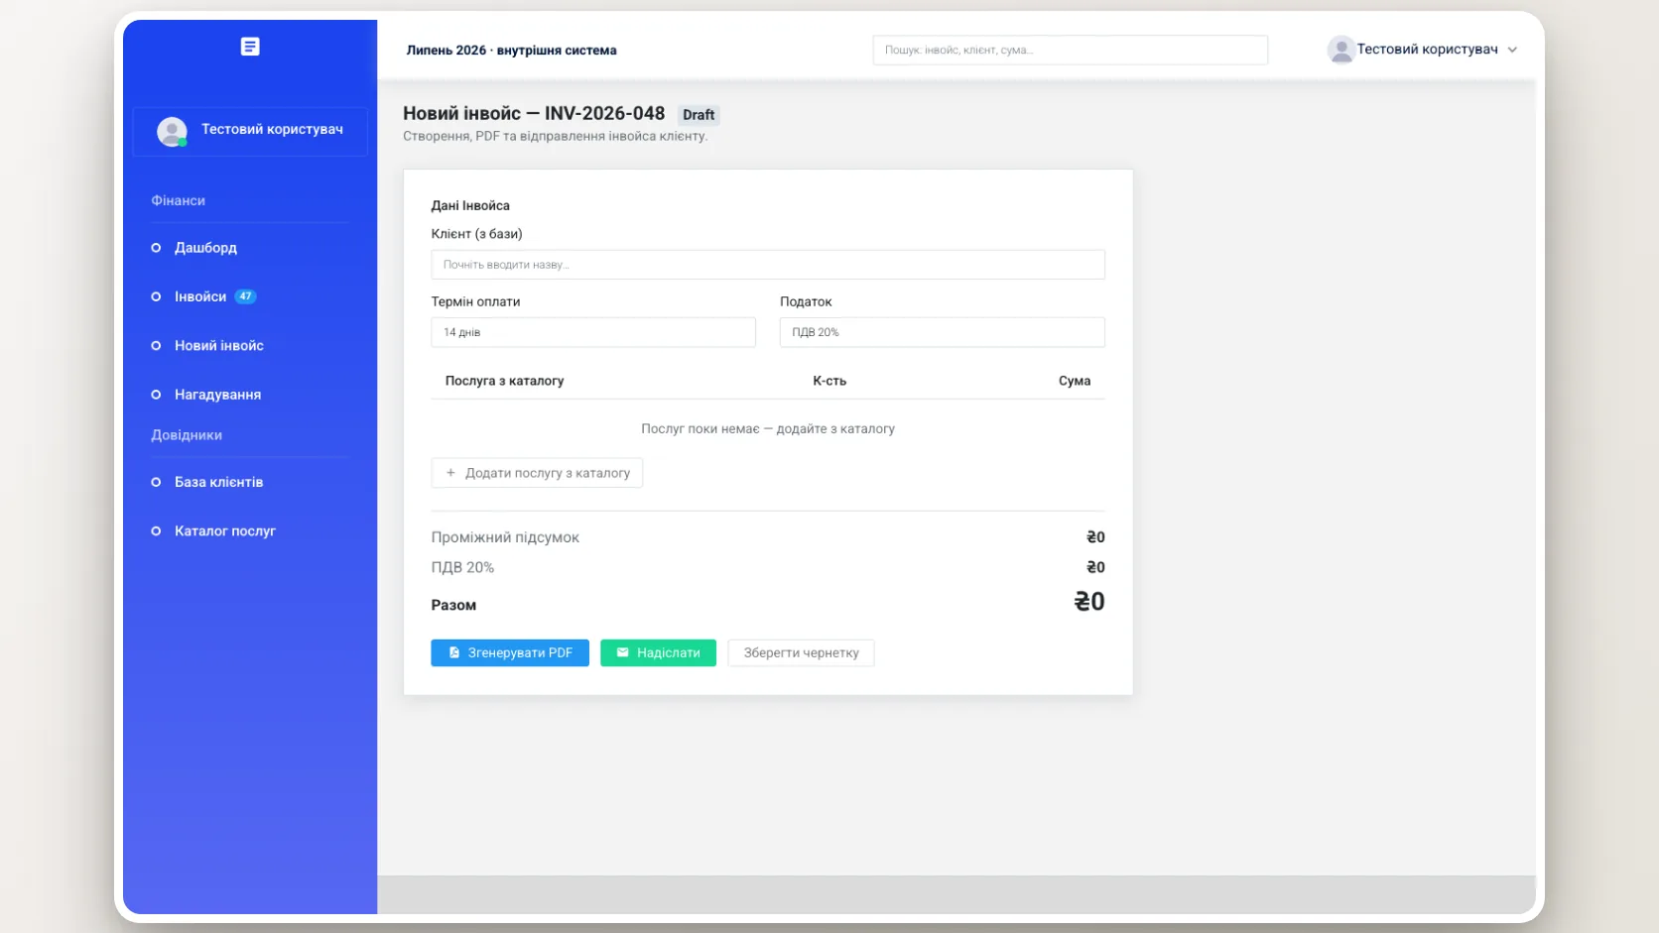The width and height of the screenshot is (1659, 933).
Task: Click the Дашборд circle bullet icon
Action: (x=156, y=248)
